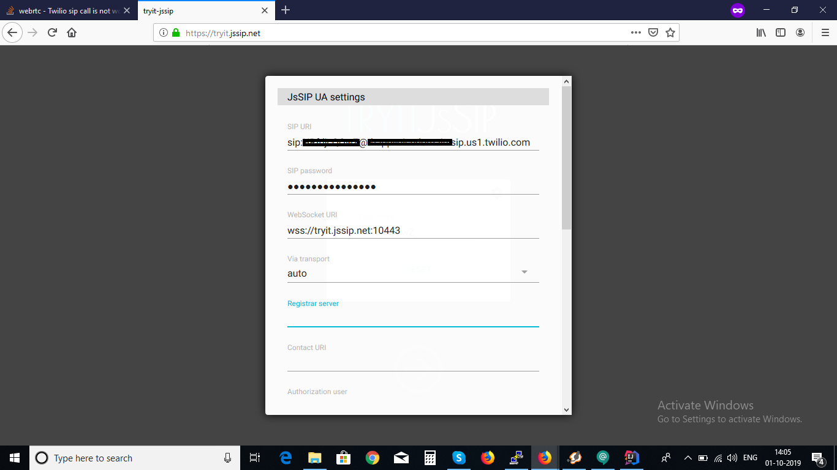Open the People icon in system tray

click(666, 458)
